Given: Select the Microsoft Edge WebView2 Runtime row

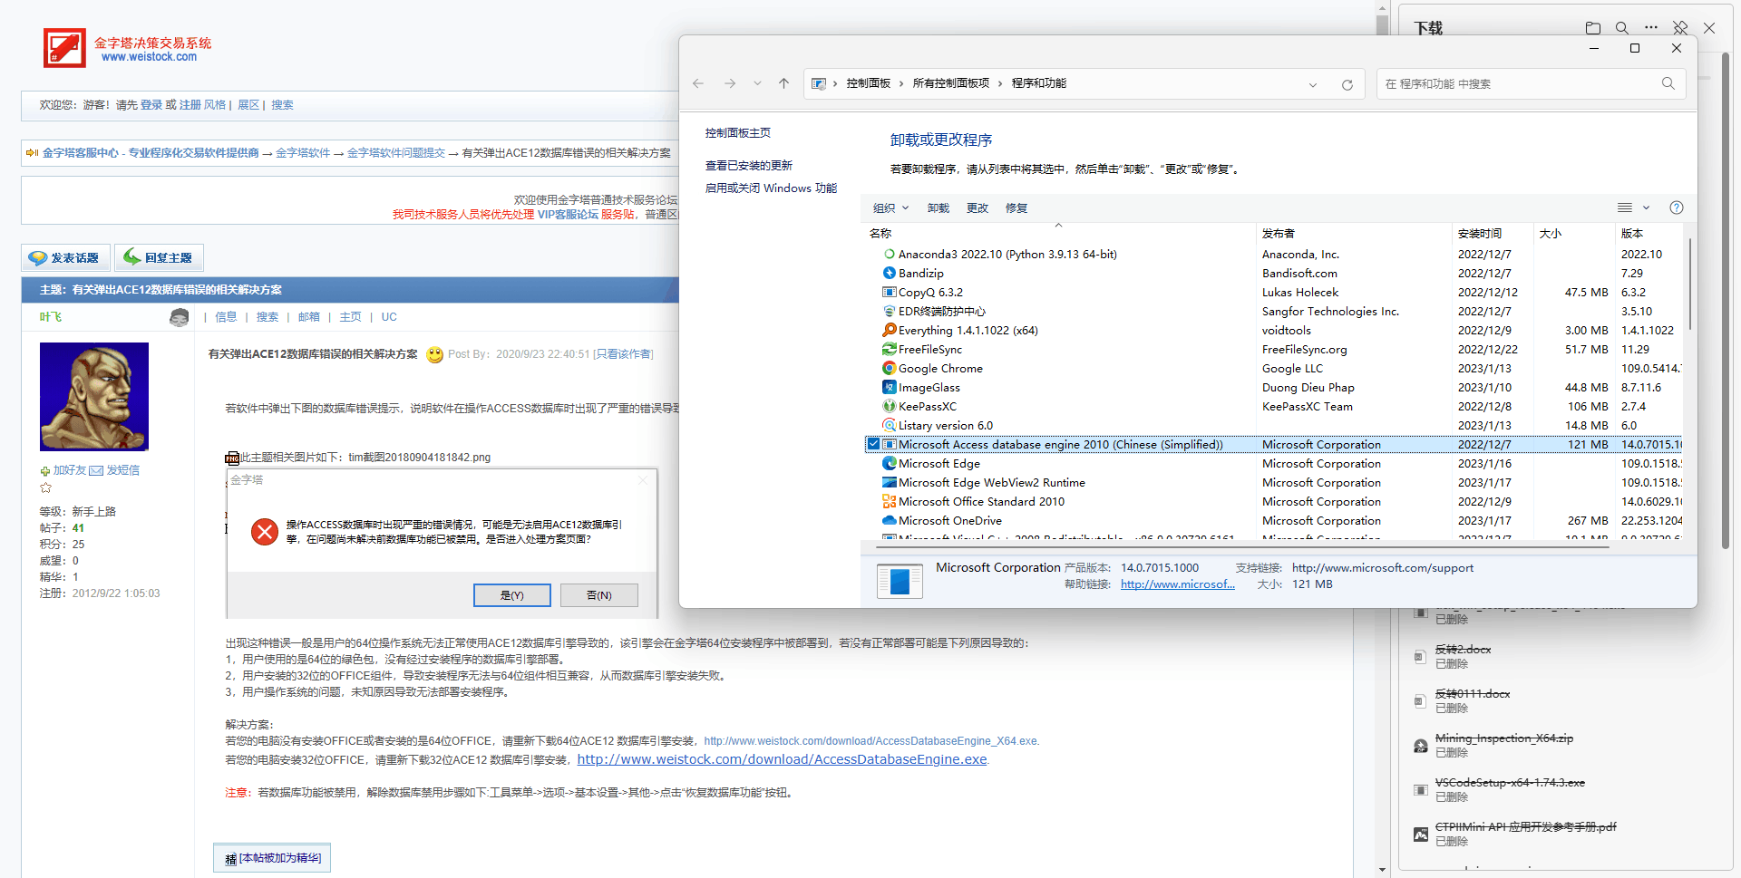Looking at the screenshot, I should click(1274, 483).
